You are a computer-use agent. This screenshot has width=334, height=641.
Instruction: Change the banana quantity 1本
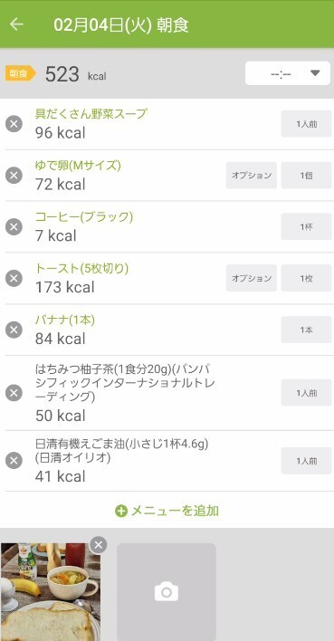click(x=306, y=330)
